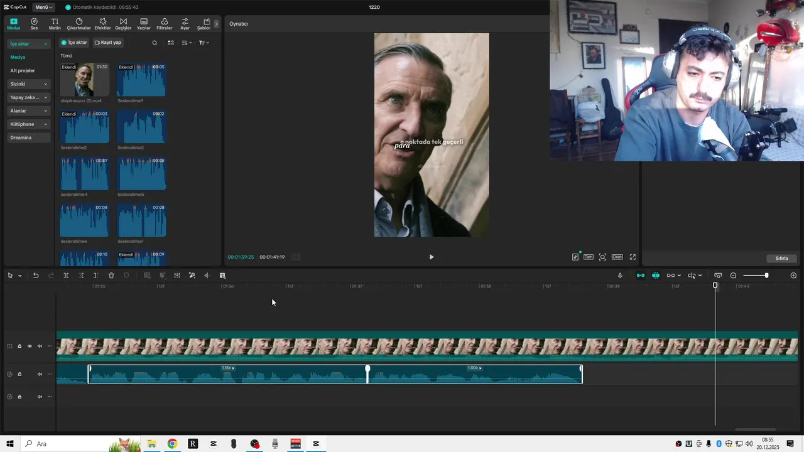The width and height of the screenshot is (804, 452).
Task: Delete the left part with the trim-left tool
Action: coord(81,276)
